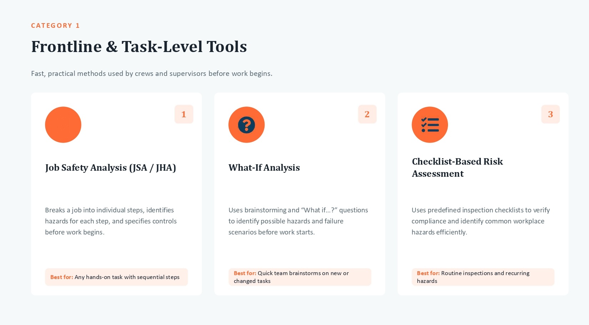Click the 'Quick team brainstorms' best-for tag

point(300,277)
